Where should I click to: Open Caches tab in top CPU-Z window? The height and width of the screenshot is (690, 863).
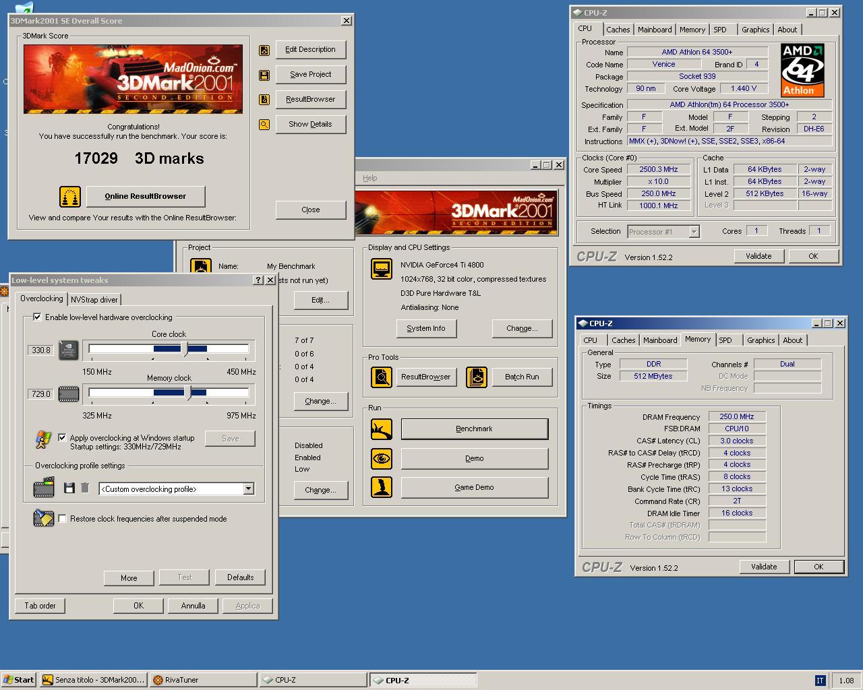(x=618, y=30)
